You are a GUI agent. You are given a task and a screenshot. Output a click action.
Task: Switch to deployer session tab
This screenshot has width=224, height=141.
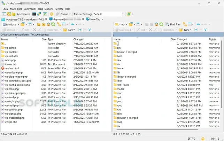[x=65, y=19]
